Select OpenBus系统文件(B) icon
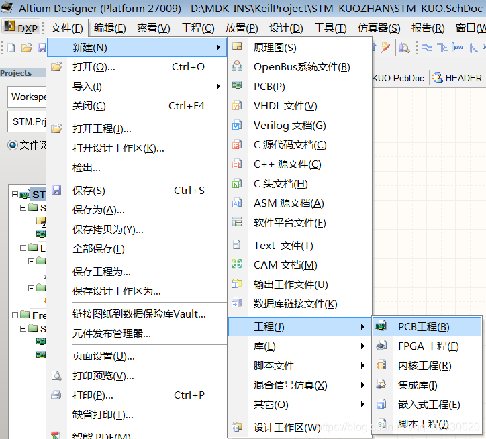Screen dimensions: 486x439 coord(237,66)
